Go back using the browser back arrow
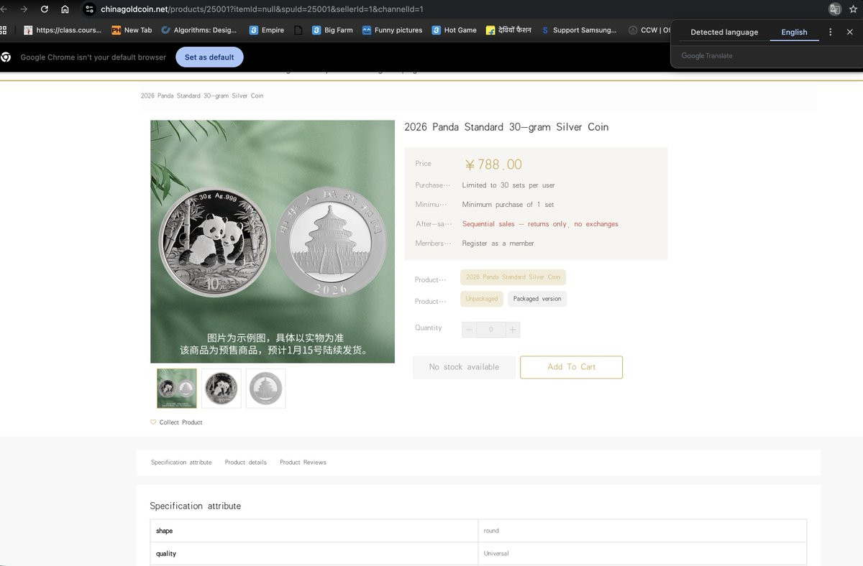Viewport: 863px width, 566px height. pos(4,9)
